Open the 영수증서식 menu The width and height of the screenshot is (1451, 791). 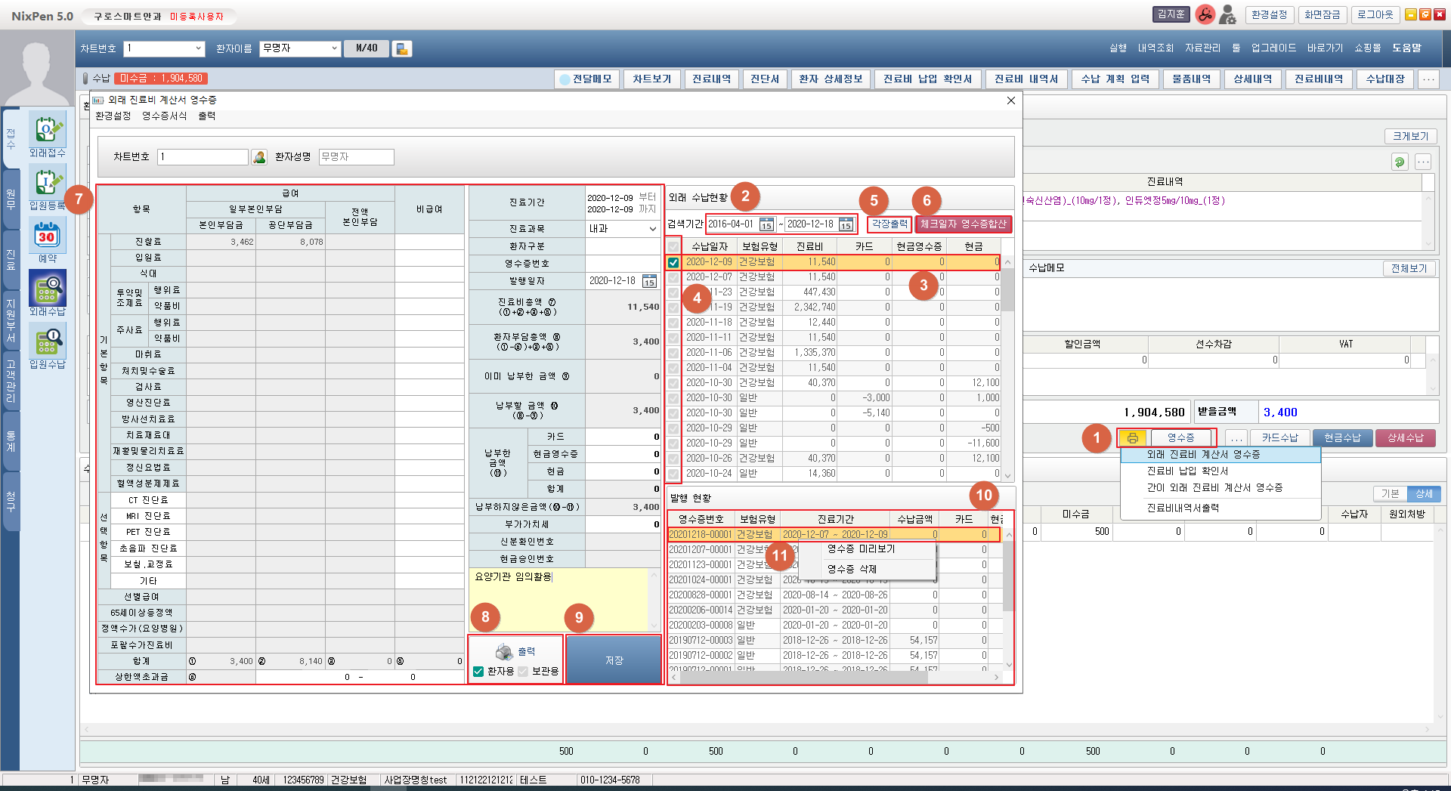pos(164,116)
